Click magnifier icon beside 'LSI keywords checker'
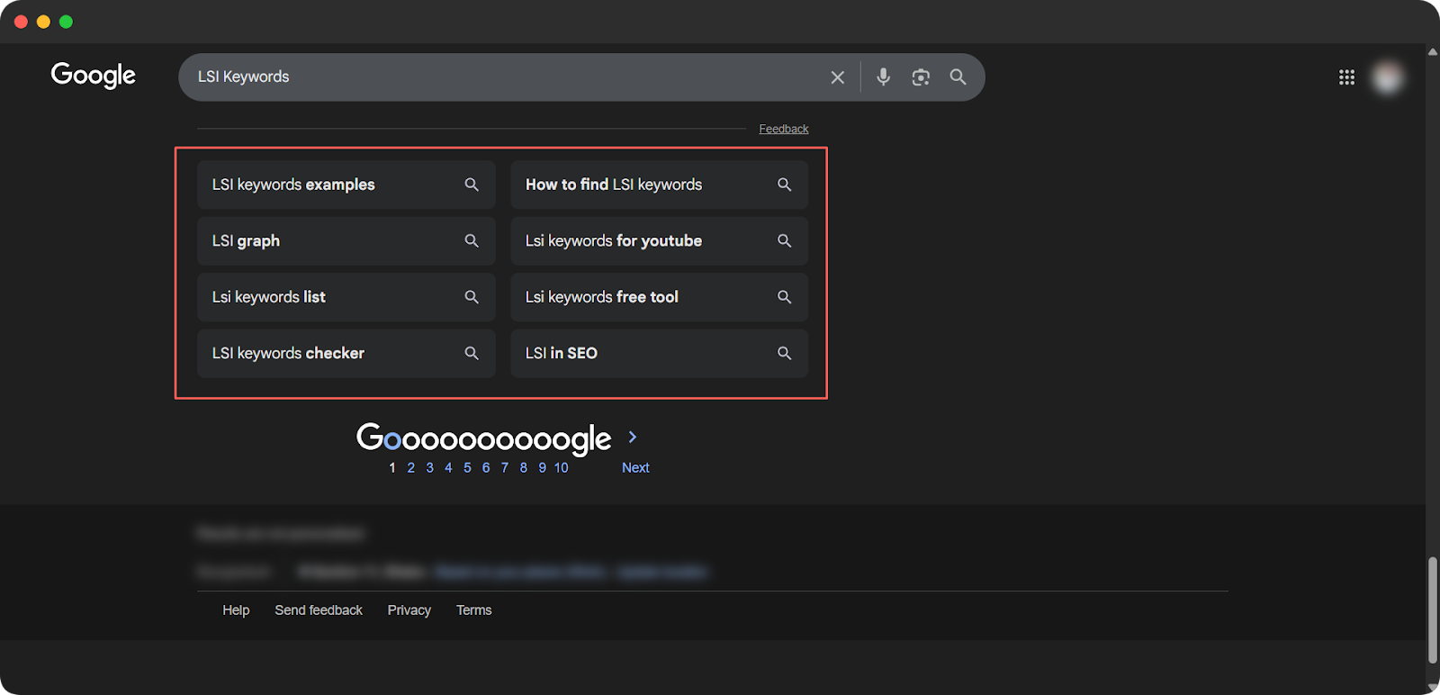This screenshot has height=695, width=1440. (x=472, y=353)
